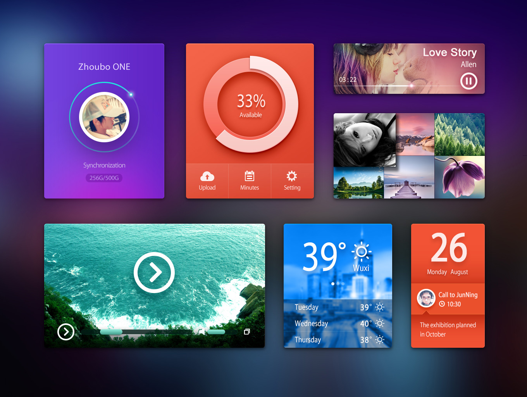Screen dimensions: 527x397
Task: Click the Zhoubo ONE profile avatar
Action: point(104,117)
